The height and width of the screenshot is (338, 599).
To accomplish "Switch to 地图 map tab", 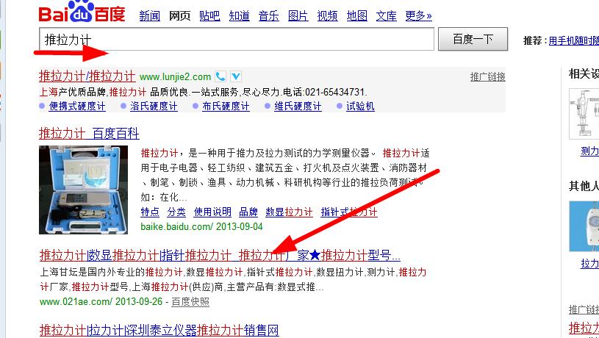I will [356, 16].
